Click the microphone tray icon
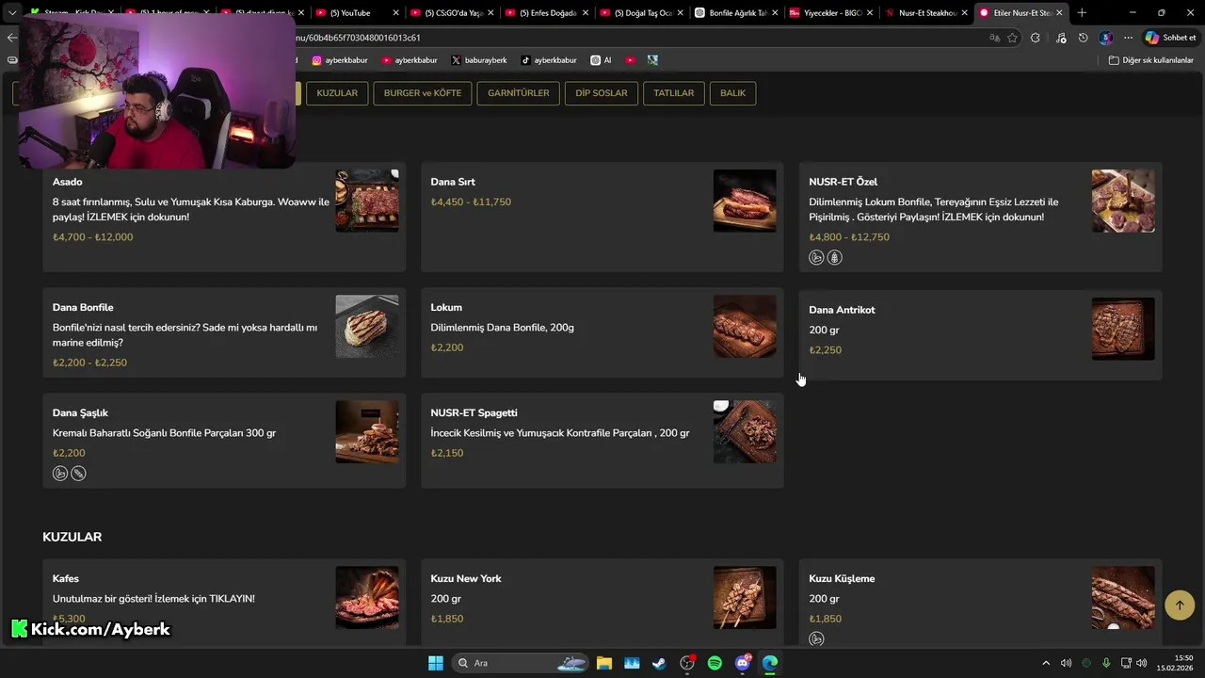The width and height of the screenshot is (1205, 678). 1106,663
